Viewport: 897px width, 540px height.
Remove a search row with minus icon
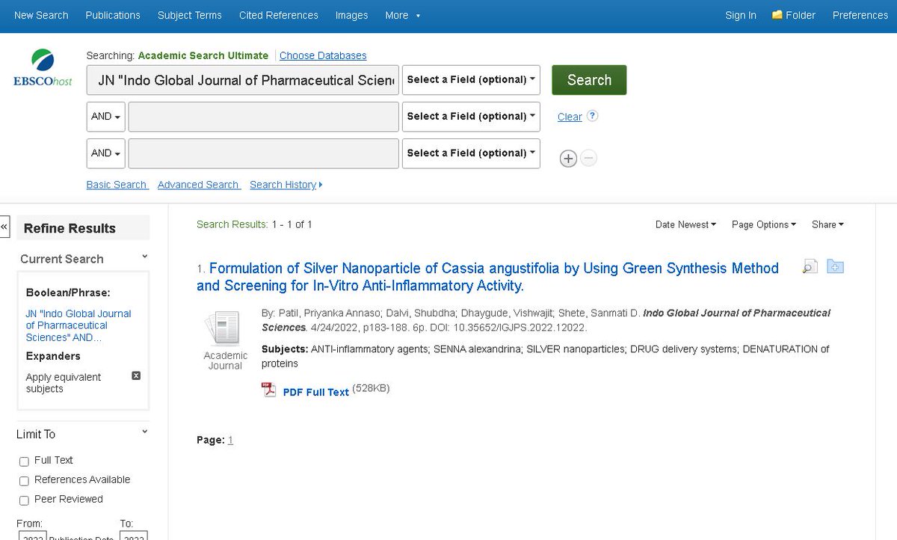coord(589,159)
